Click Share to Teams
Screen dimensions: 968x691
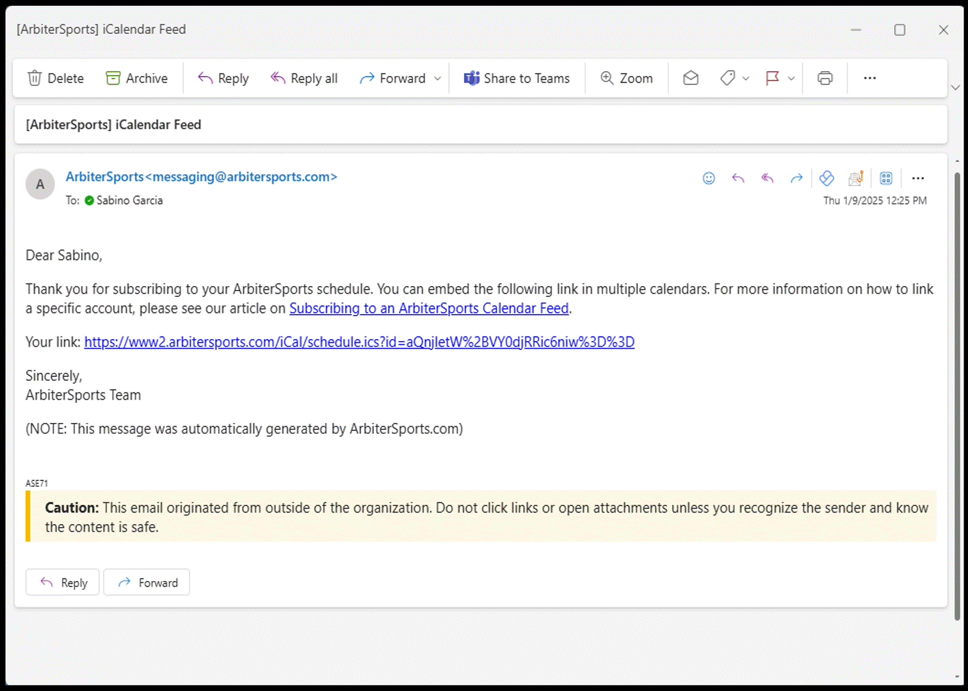(x=517, y=78)
